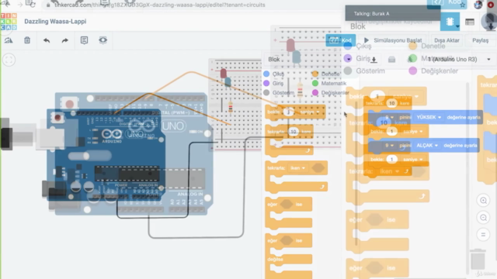Select the rotate component tool
Image resolution: width=497 pixels, height=279 pixels.
9,40
